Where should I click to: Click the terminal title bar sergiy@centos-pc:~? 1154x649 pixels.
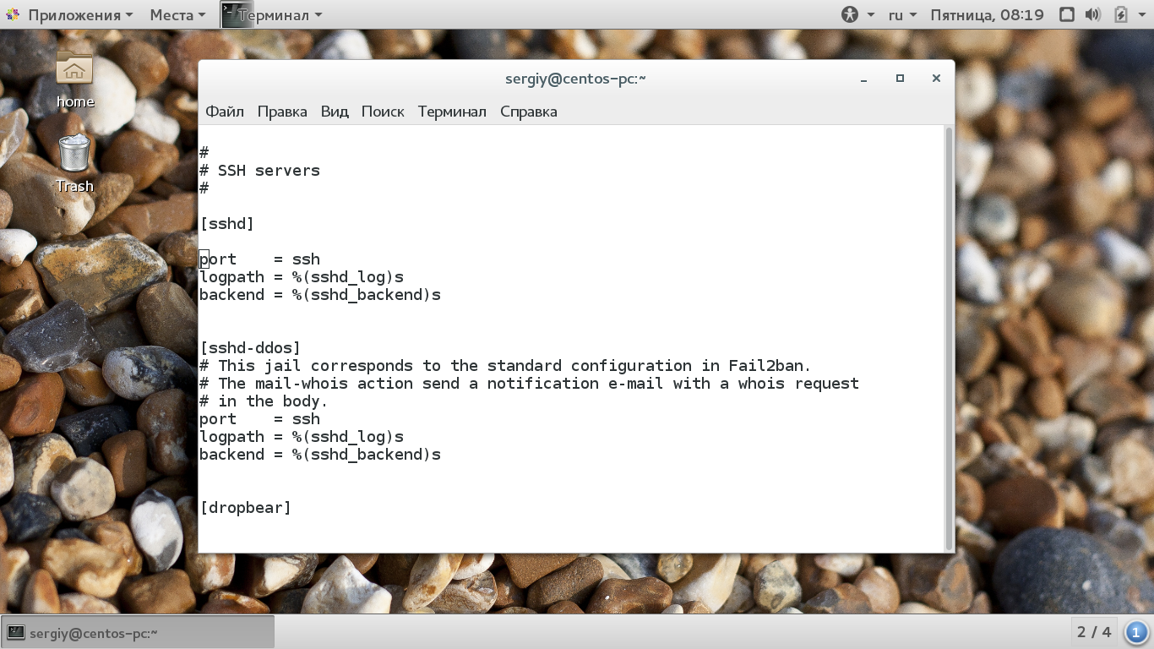click(575, 79)
